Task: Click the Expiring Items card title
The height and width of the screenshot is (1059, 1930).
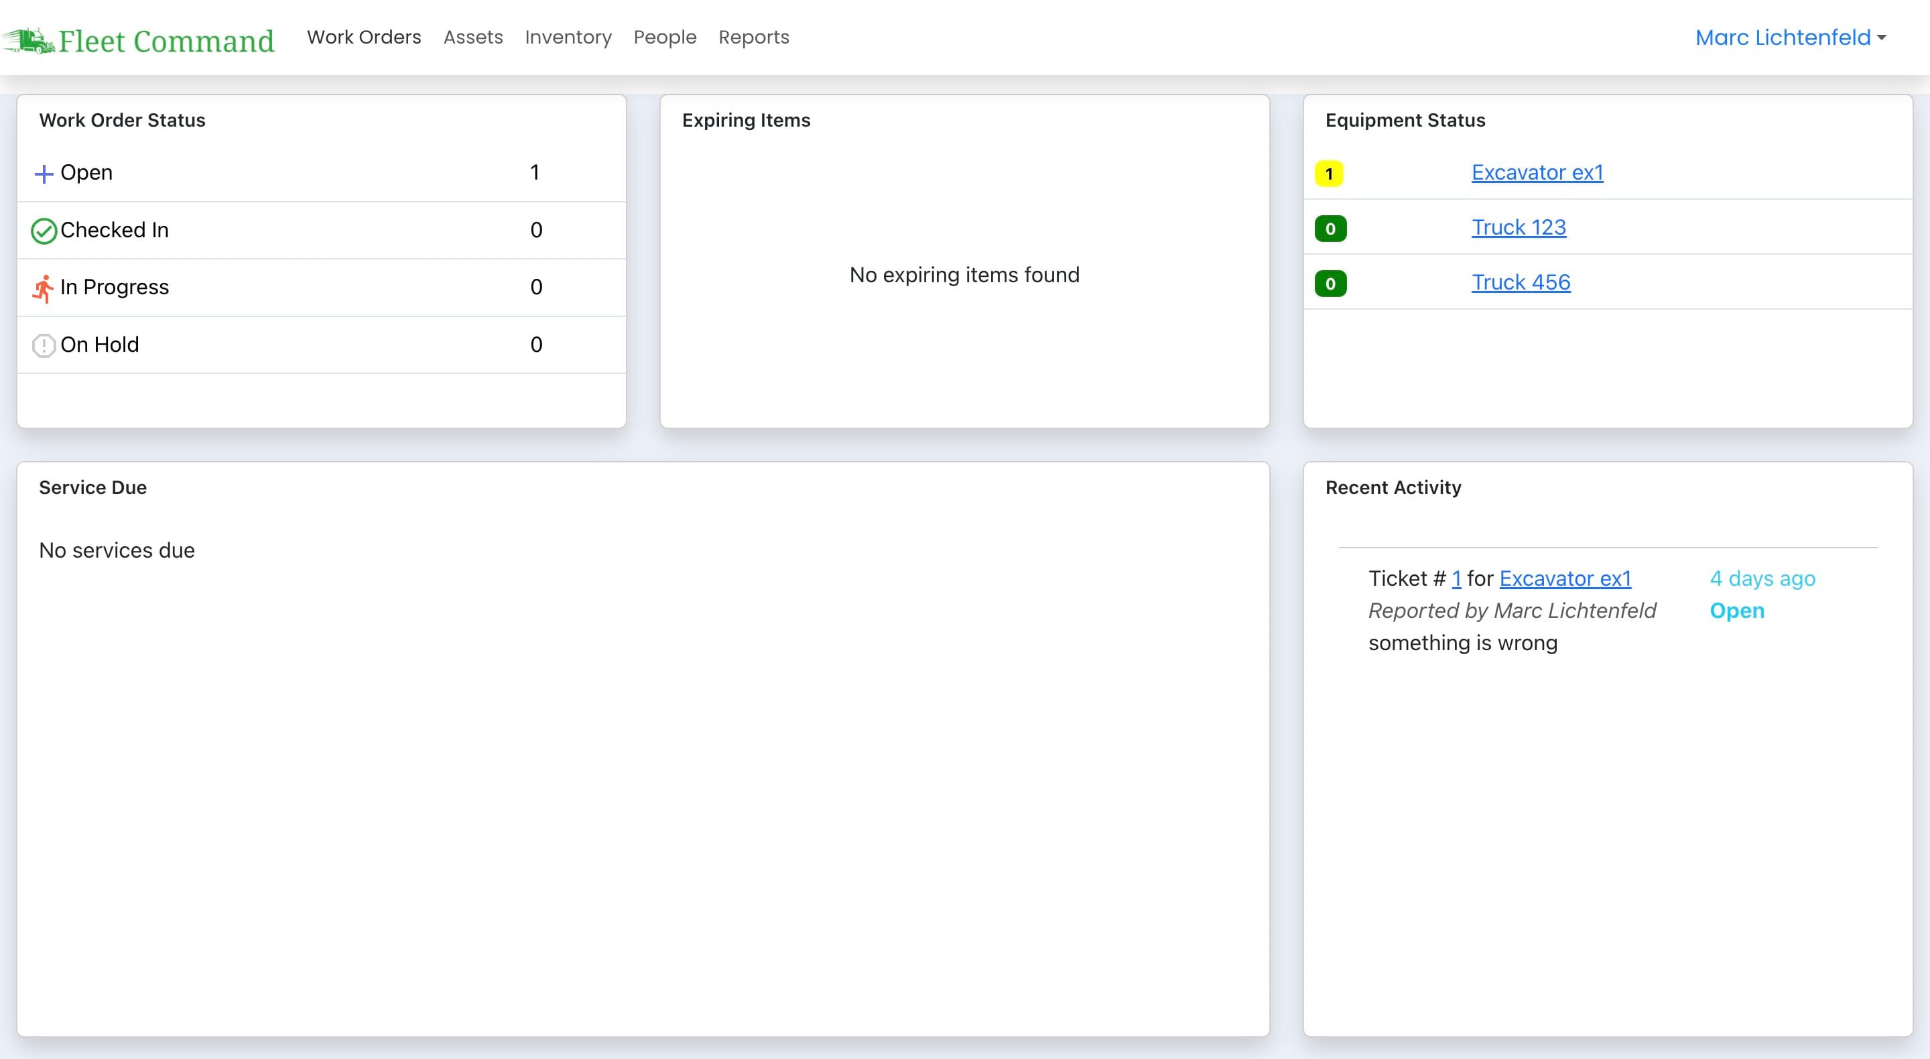Action: pos(747,121)
